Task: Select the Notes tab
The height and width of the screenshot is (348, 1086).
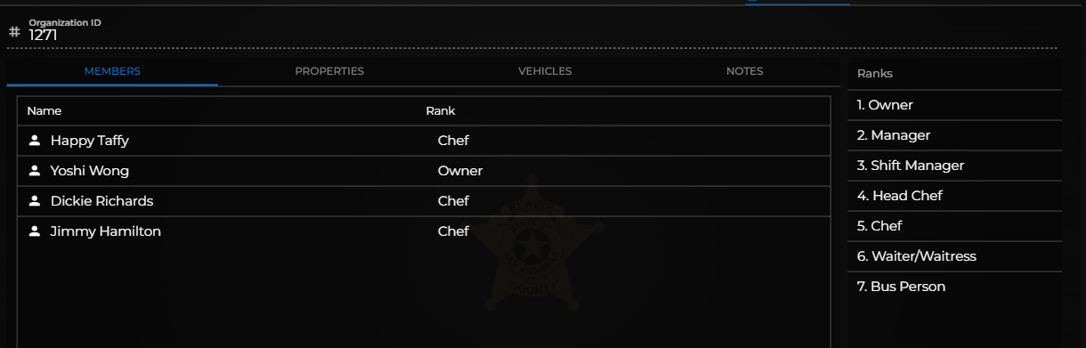Action: pyautogui.click(x=744, y=71)
